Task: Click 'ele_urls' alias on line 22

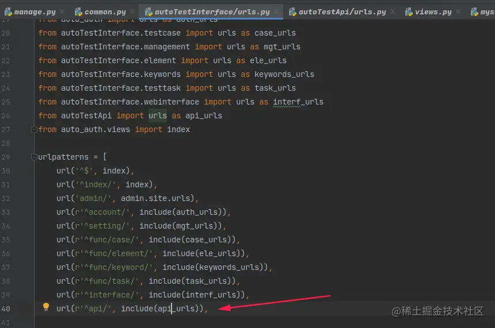Action: (x=268, y=60)
